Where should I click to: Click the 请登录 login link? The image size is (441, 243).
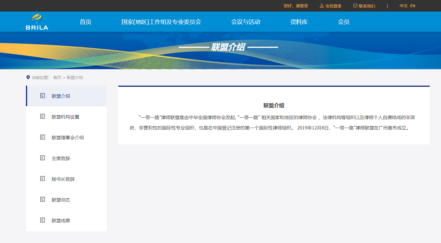[302, 6]
